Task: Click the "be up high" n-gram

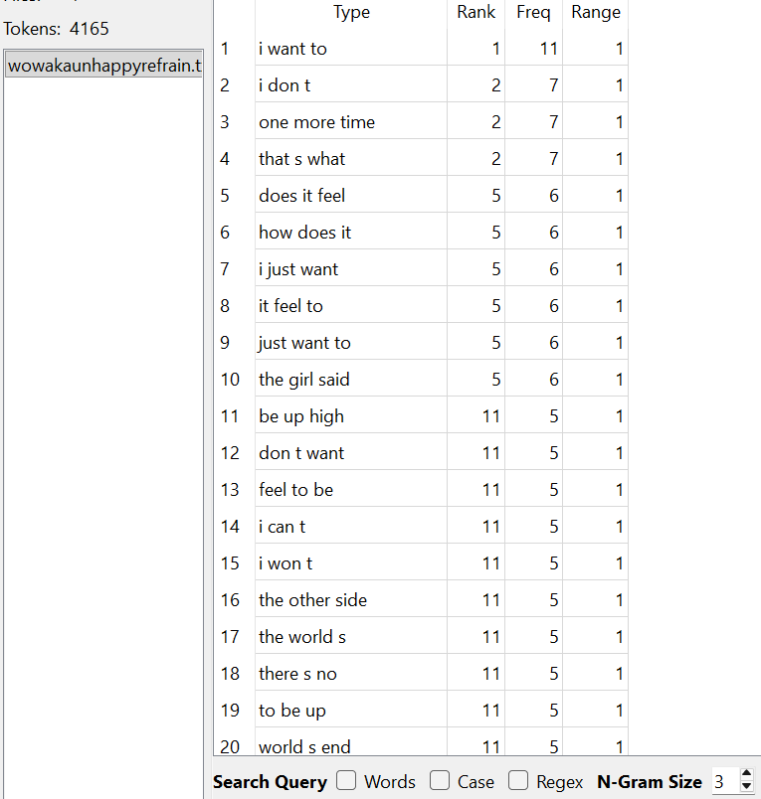Action: (x=300, y=416)
